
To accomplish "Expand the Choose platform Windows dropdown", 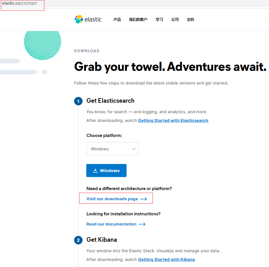I will point(112,149).
